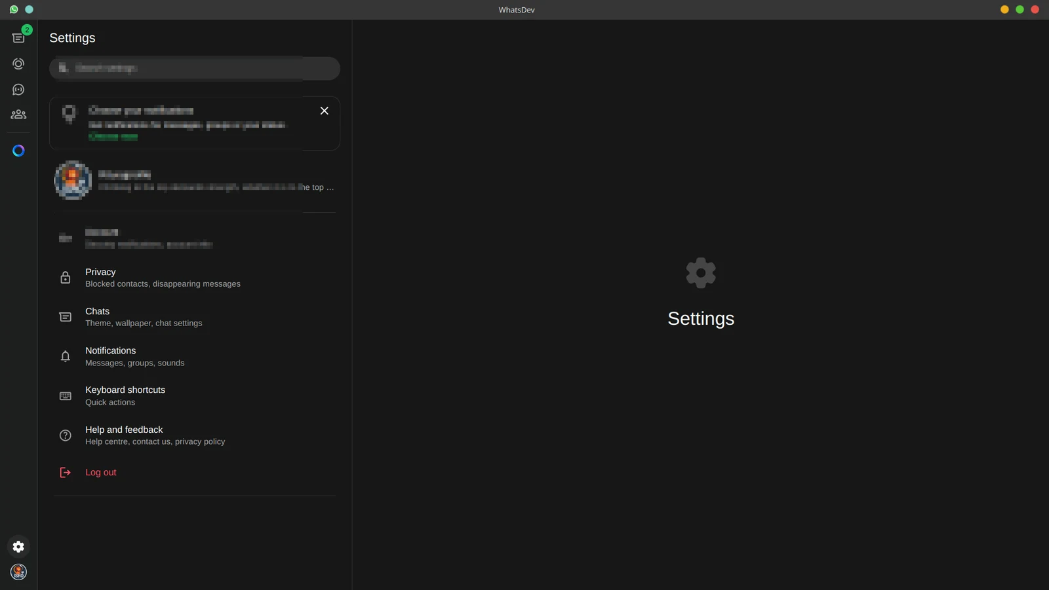1049x590 pixels.
Task: Open Notifications settings entry
Action: (195, 356)
